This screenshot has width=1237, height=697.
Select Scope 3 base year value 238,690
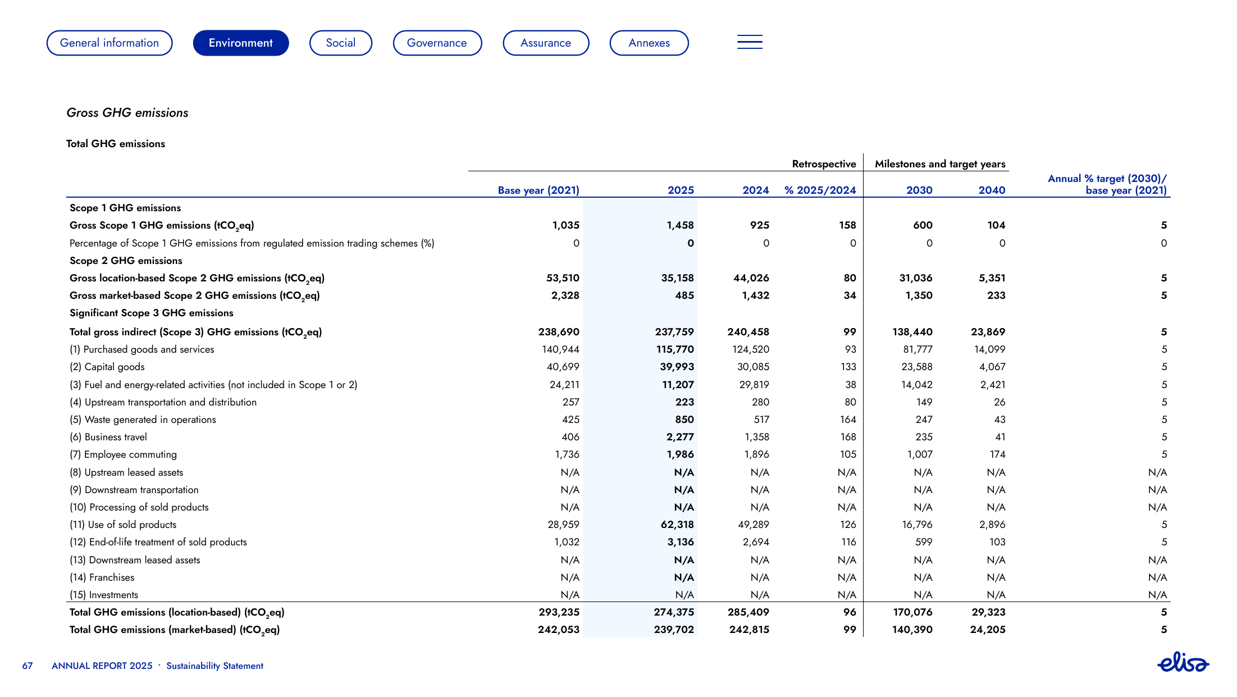click(x=559, y=332)
